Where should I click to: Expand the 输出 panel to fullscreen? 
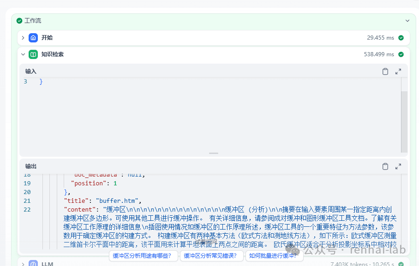click(398, 166)
